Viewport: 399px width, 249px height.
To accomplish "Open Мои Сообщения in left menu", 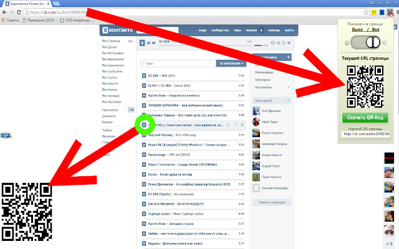I will (x=112, y=72).
